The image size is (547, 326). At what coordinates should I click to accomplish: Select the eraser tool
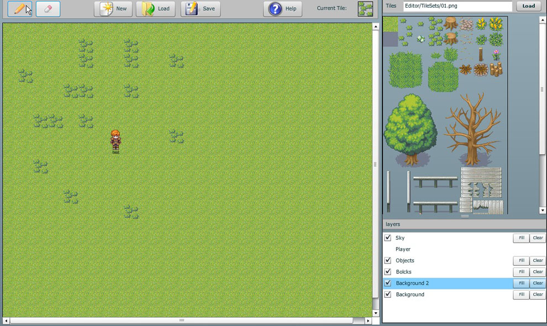[48, 9]
